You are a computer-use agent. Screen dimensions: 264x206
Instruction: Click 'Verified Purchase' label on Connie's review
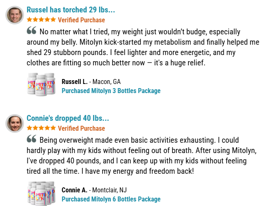82,128
